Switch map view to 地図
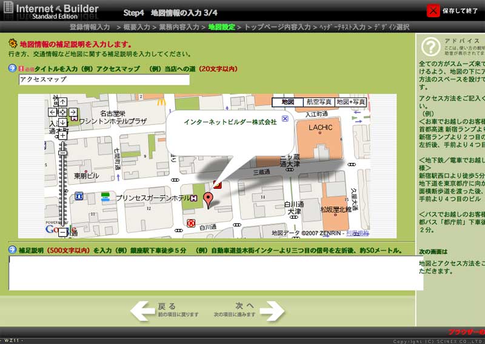 click(287, 102)
